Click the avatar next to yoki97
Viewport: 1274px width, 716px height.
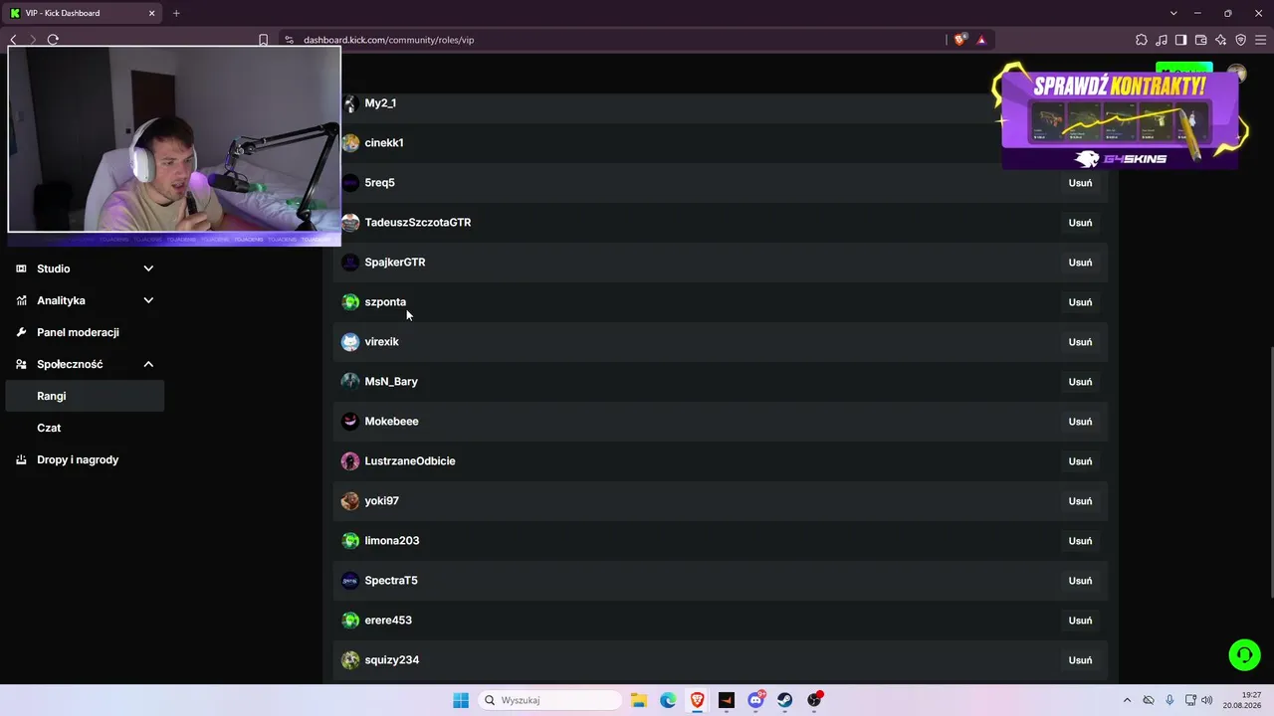click(x=350, y=501)
